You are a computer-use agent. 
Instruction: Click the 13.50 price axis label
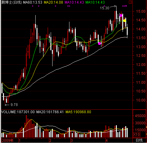tap(141, 38)
